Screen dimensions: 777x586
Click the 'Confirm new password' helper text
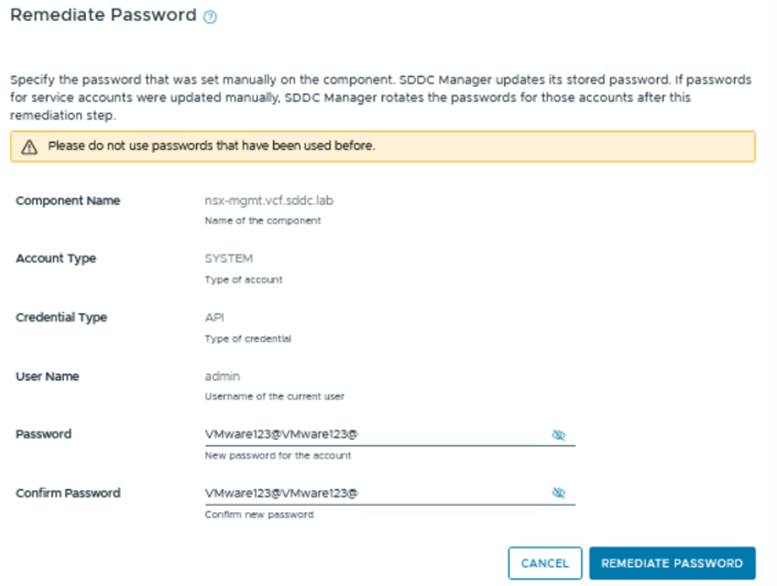pyautogui.click(x=259, y=515)
